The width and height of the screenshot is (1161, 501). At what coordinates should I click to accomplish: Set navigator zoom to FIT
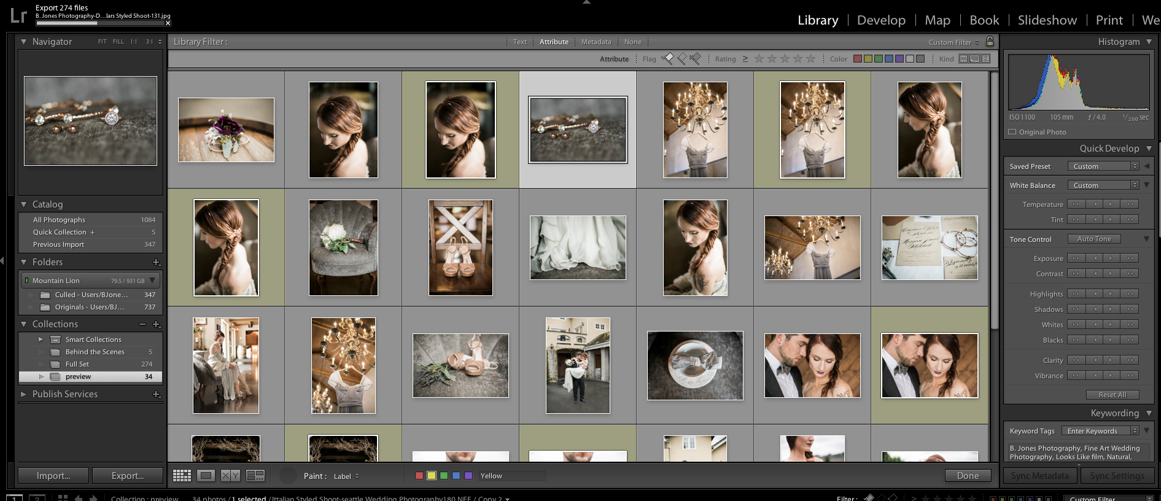pyautogui.click(x=102, y=42)
